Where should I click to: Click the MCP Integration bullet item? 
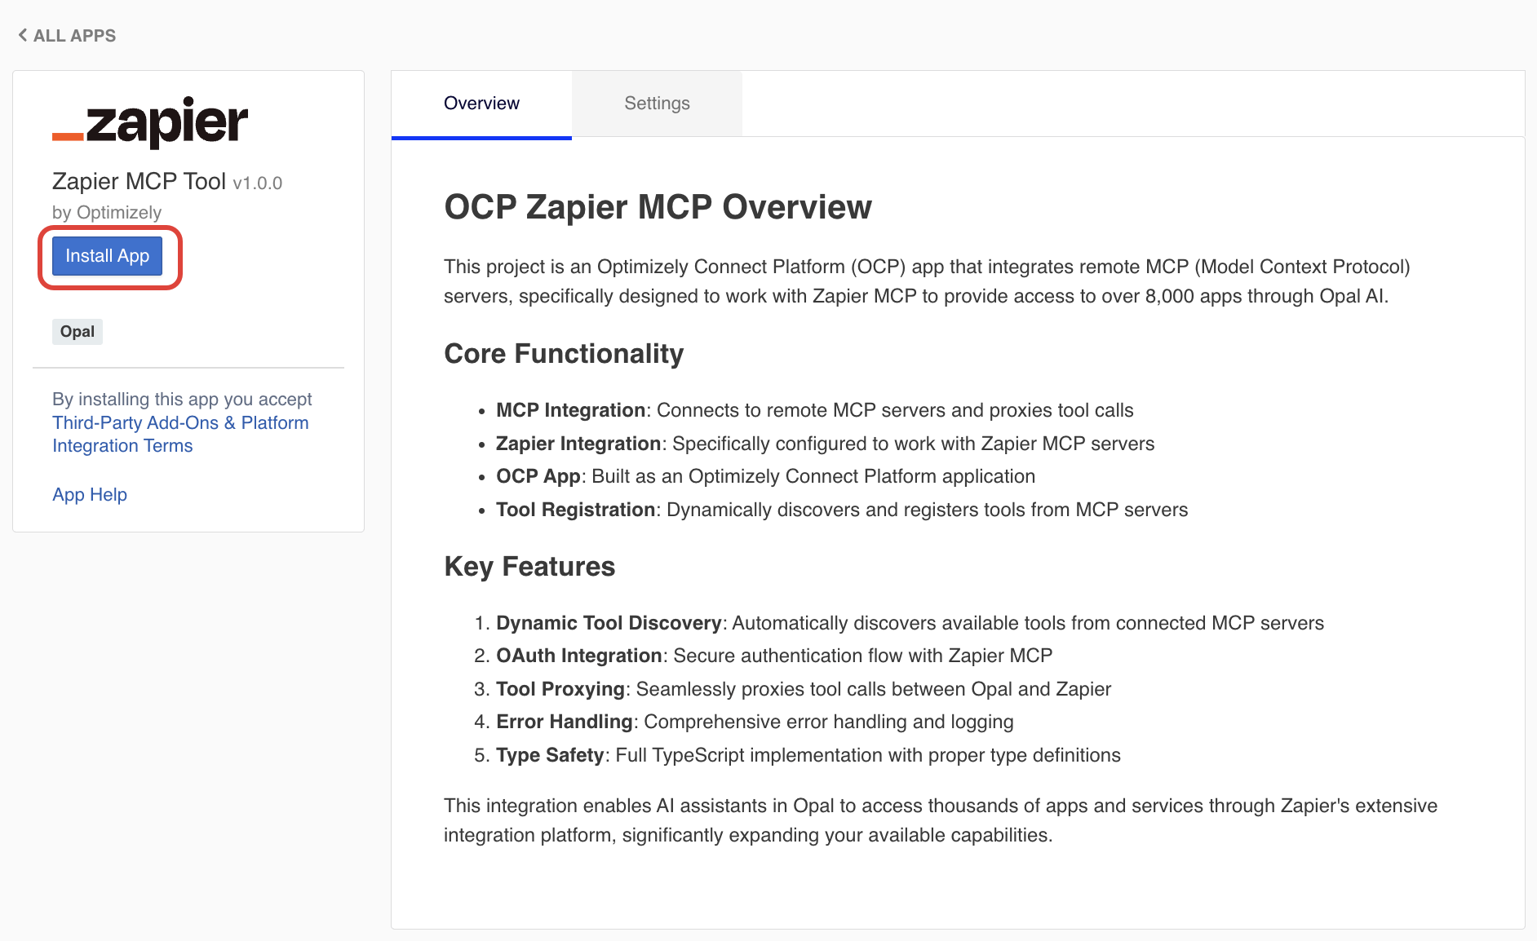click(814, 410)
